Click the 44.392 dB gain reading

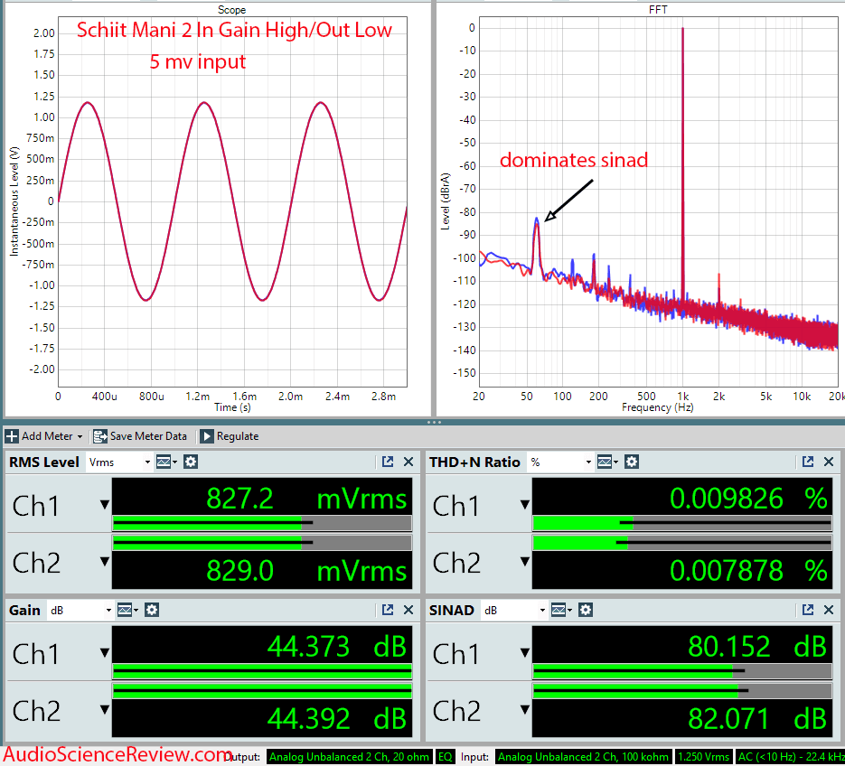337,718
